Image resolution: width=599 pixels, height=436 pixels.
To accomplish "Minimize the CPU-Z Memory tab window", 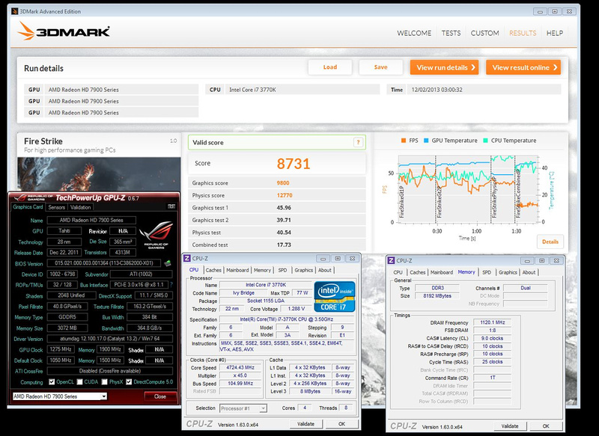I will (x=527, y=260).
